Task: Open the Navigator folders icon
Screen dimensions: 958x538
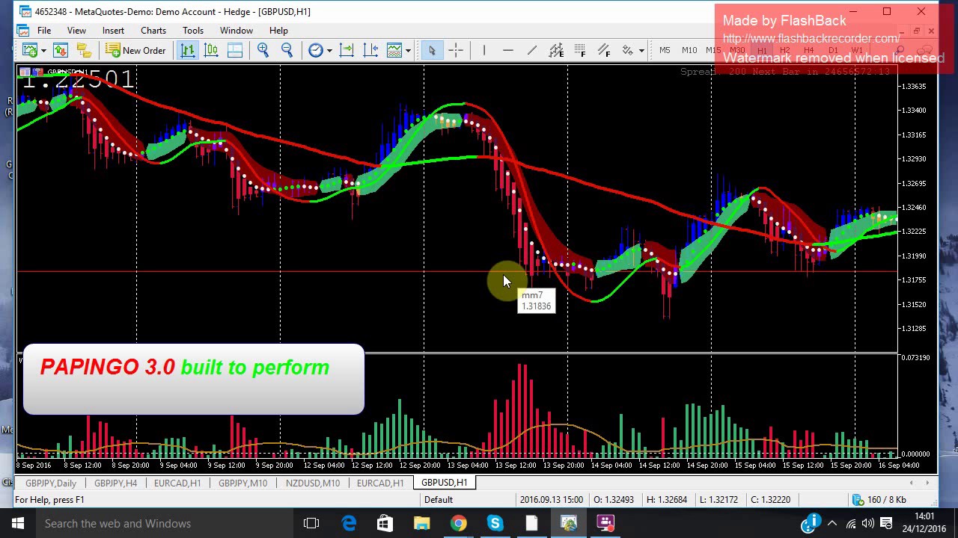Action: click(84, 50)
